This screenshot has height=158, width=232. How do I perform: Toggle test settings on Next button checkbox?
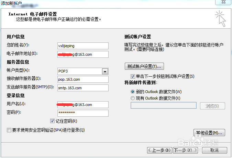point(133,76)
